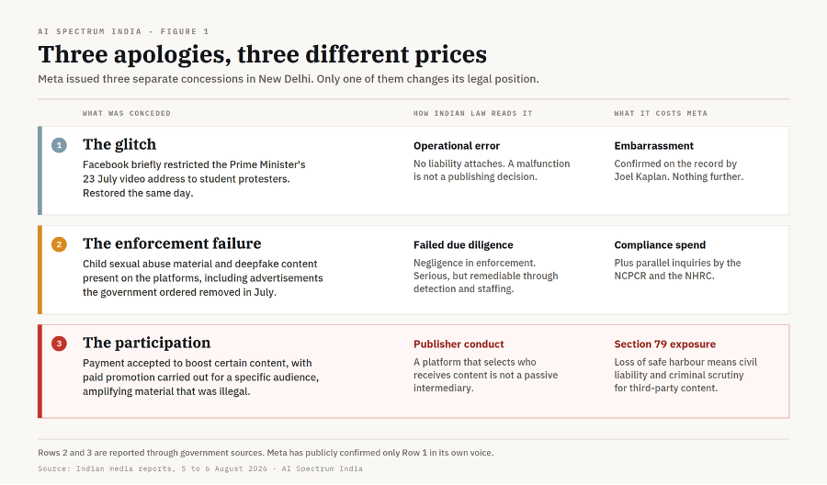Click the red 'Section 79 exposure' label

click(x=664, y=344)
